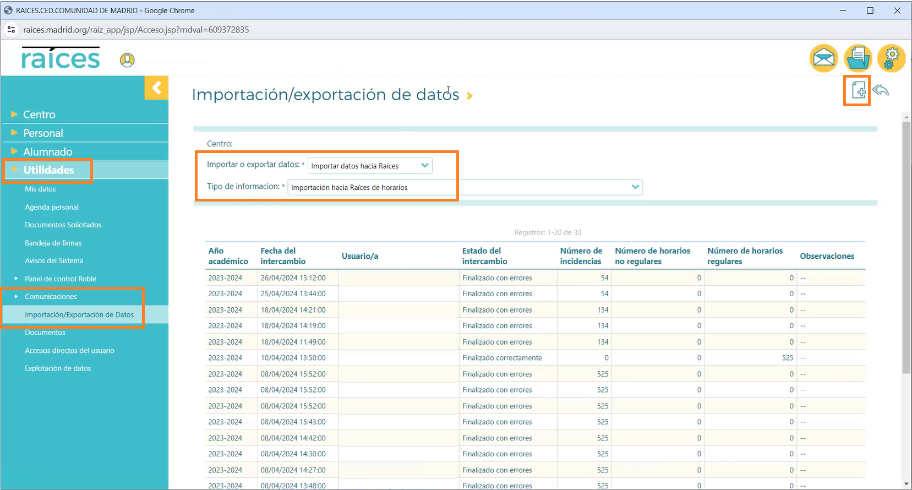The height and width of the screenshot is (490, 912).
Task: Open the user profile icon beside logo
Action: (127, 60)
